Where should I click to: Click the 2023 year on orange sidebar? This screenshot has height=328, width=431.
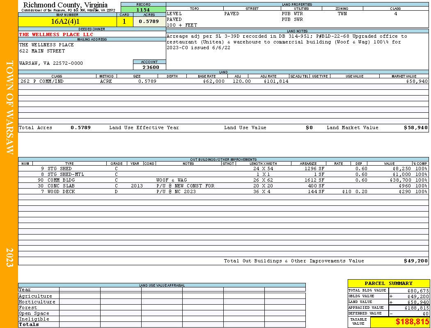(x=9, y=257)
